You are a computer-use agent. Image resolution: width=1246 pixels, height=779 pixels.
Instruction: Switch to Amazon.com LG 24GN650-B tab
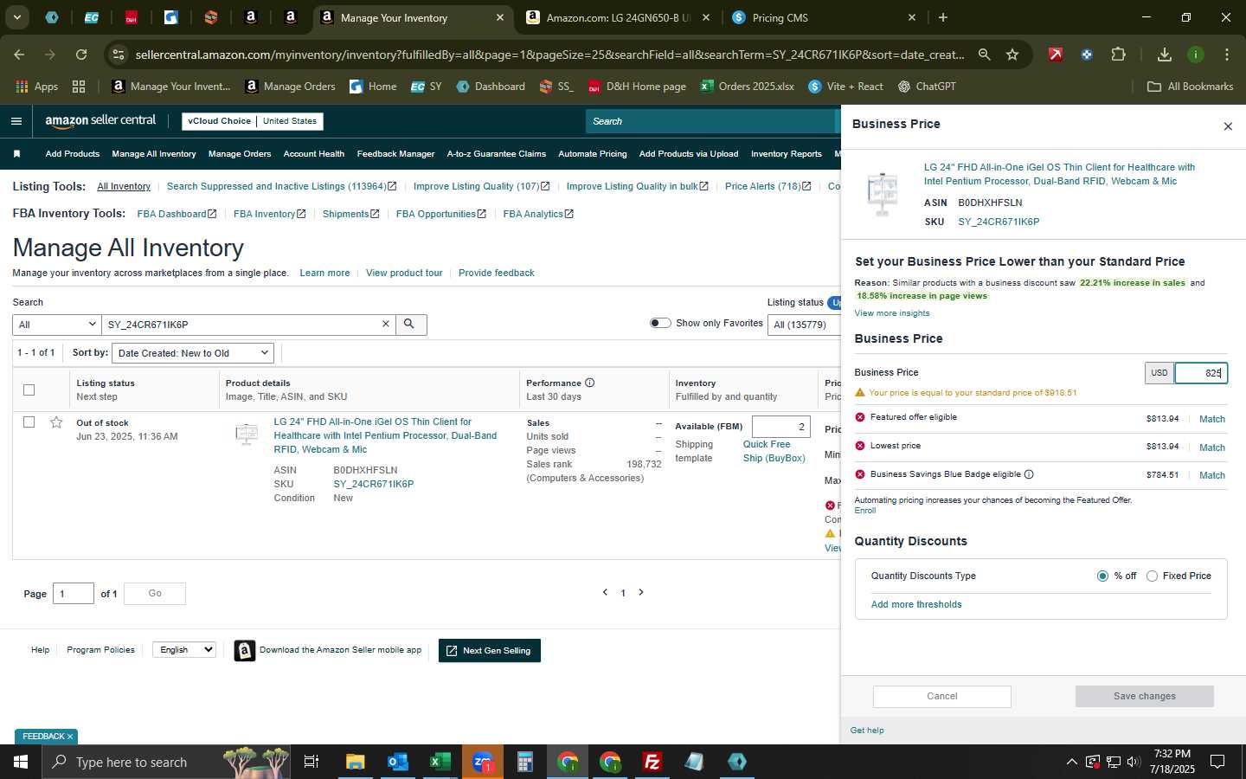[x=618, y=17]
